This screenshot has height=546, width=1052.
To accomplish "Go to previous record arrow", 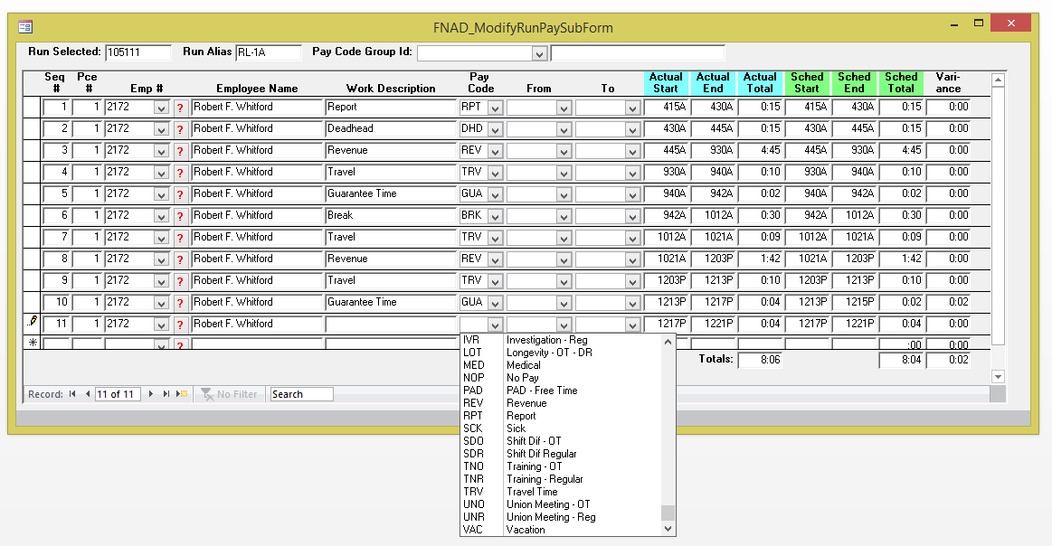I will (88, 394).
